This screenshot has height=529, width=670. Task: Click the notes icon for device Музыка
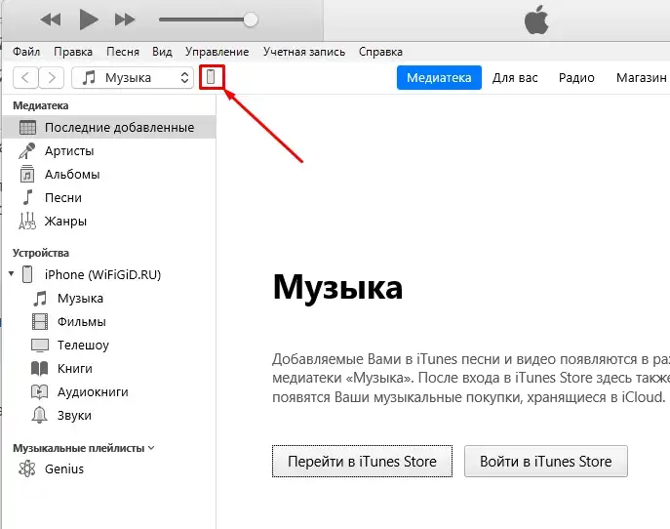point(40,298)
